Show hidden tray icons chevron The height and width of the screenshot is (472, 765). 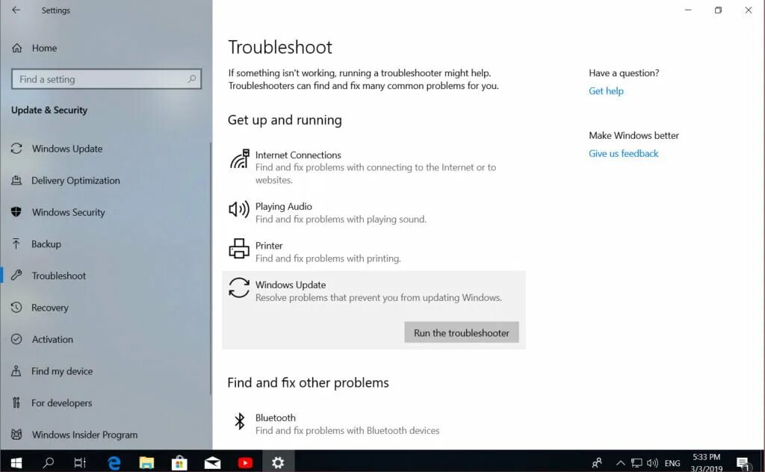[x=620, y=463]
